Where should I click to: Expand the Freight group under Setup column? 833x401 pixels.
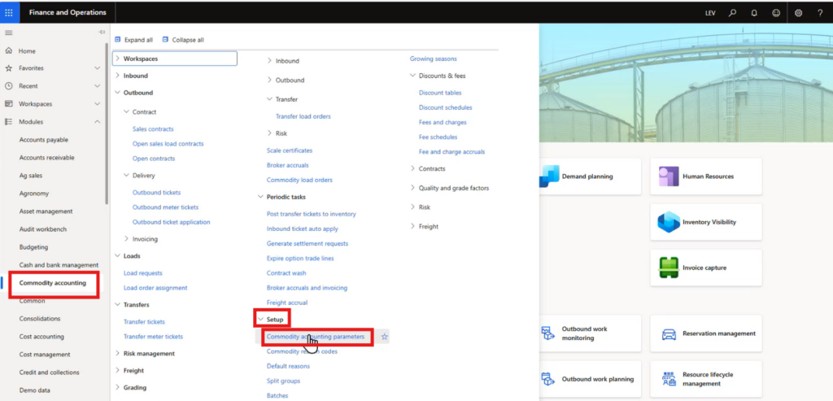click(x=412, y=226)
